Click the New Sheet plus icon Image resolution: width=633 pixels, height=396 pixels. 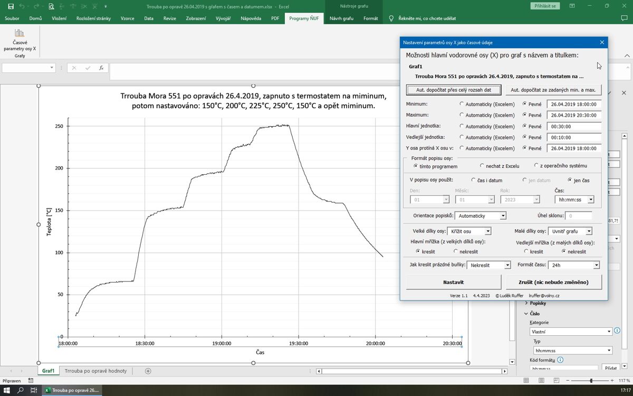pyautogui.click(x=148, y=371)
